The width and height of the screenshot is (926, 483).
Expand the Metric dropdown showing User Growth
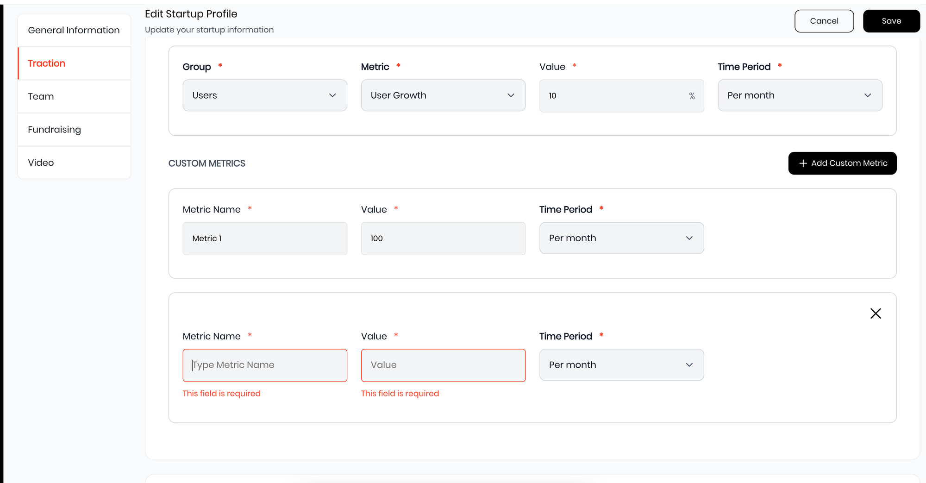tap(443, 95)
